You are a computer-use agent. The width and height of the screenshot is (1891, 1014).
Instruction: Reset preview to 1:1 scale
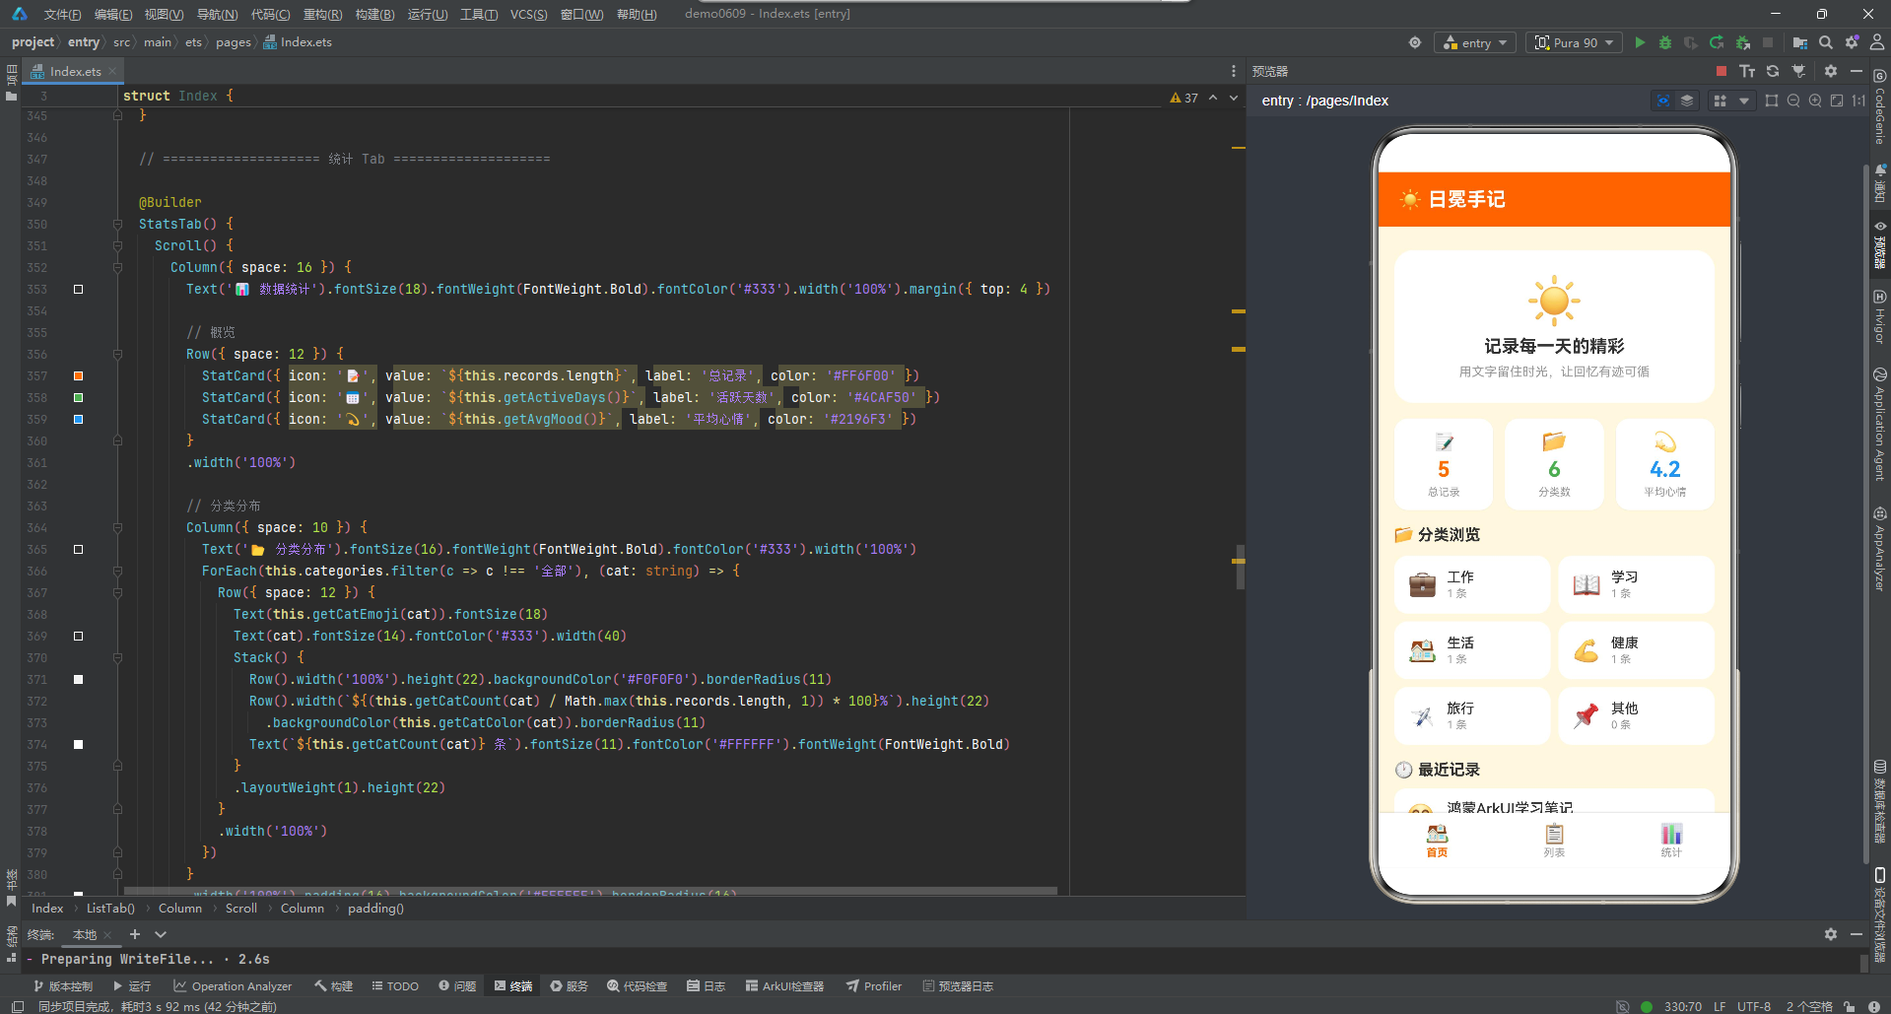(x=1858, y=101)
